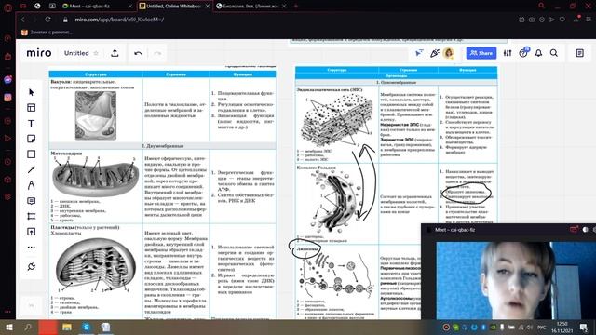The height and width of the screenshot is (335, 596).
Task: Select the Connection line arrow tool
Action: click(32, 169)
